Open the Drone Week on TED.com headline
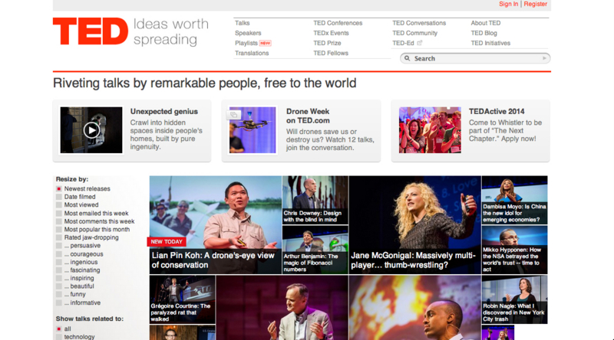Screen dimensions: 614x340 click(308, 116)
